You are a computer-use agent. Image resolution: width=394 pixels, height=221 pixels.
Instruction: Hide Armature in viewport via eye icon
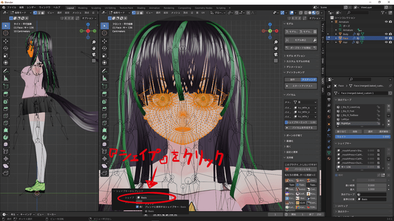pos(386,22)
